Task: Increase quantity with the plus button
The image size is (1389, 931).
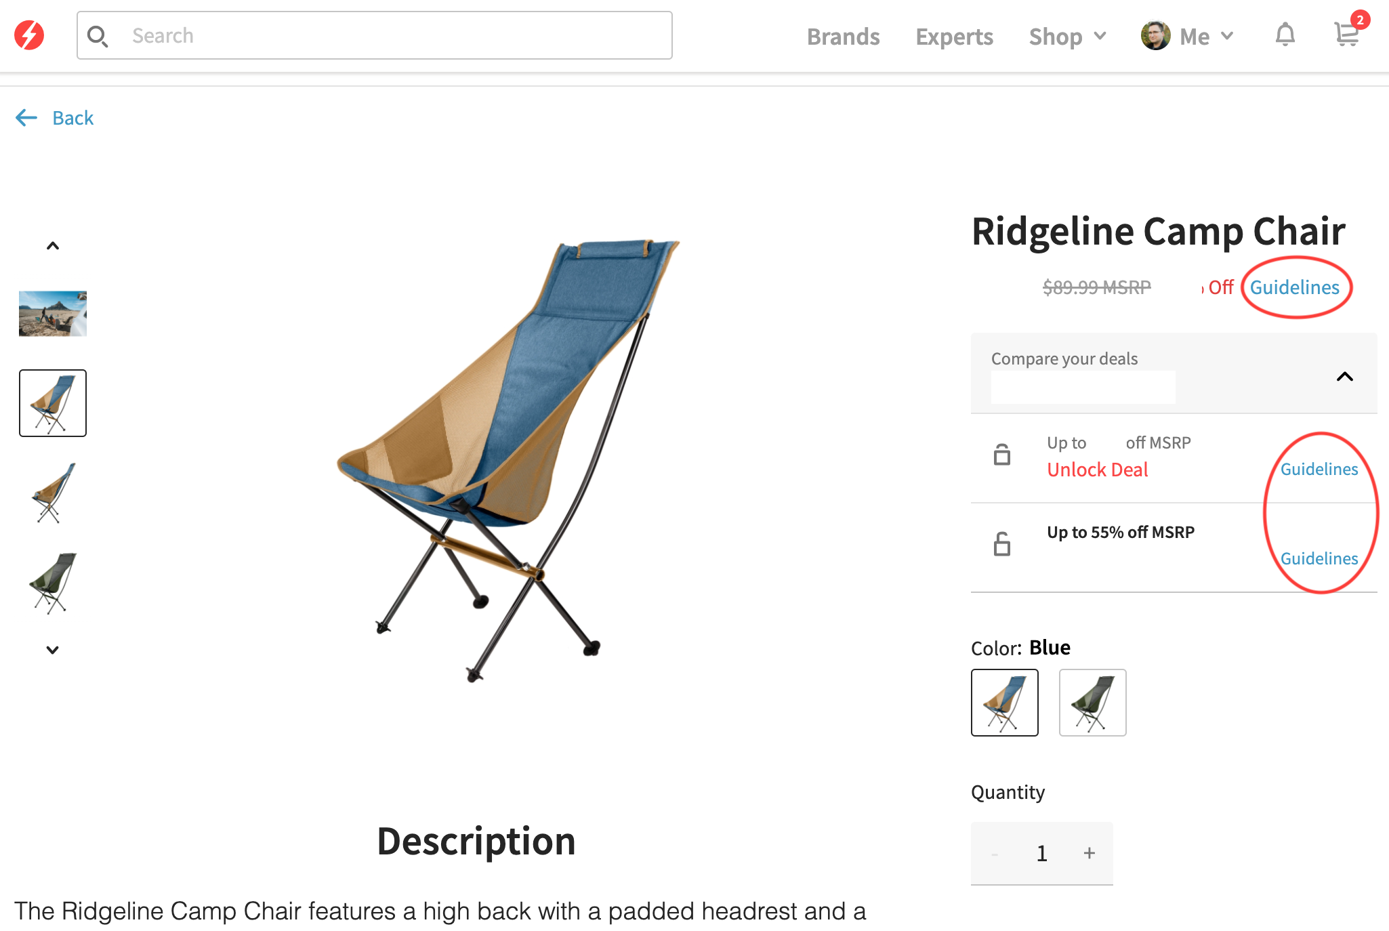Action: (1090, 853)
